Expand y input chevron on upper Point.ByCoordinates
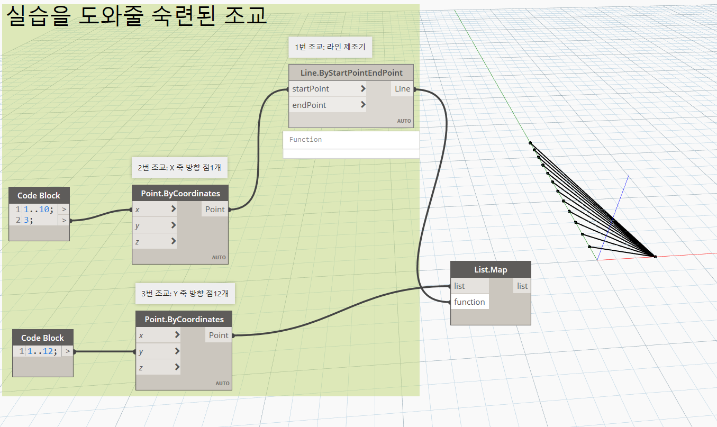The height and width of the screenshot is (427, 717). [x=174, y=225]
